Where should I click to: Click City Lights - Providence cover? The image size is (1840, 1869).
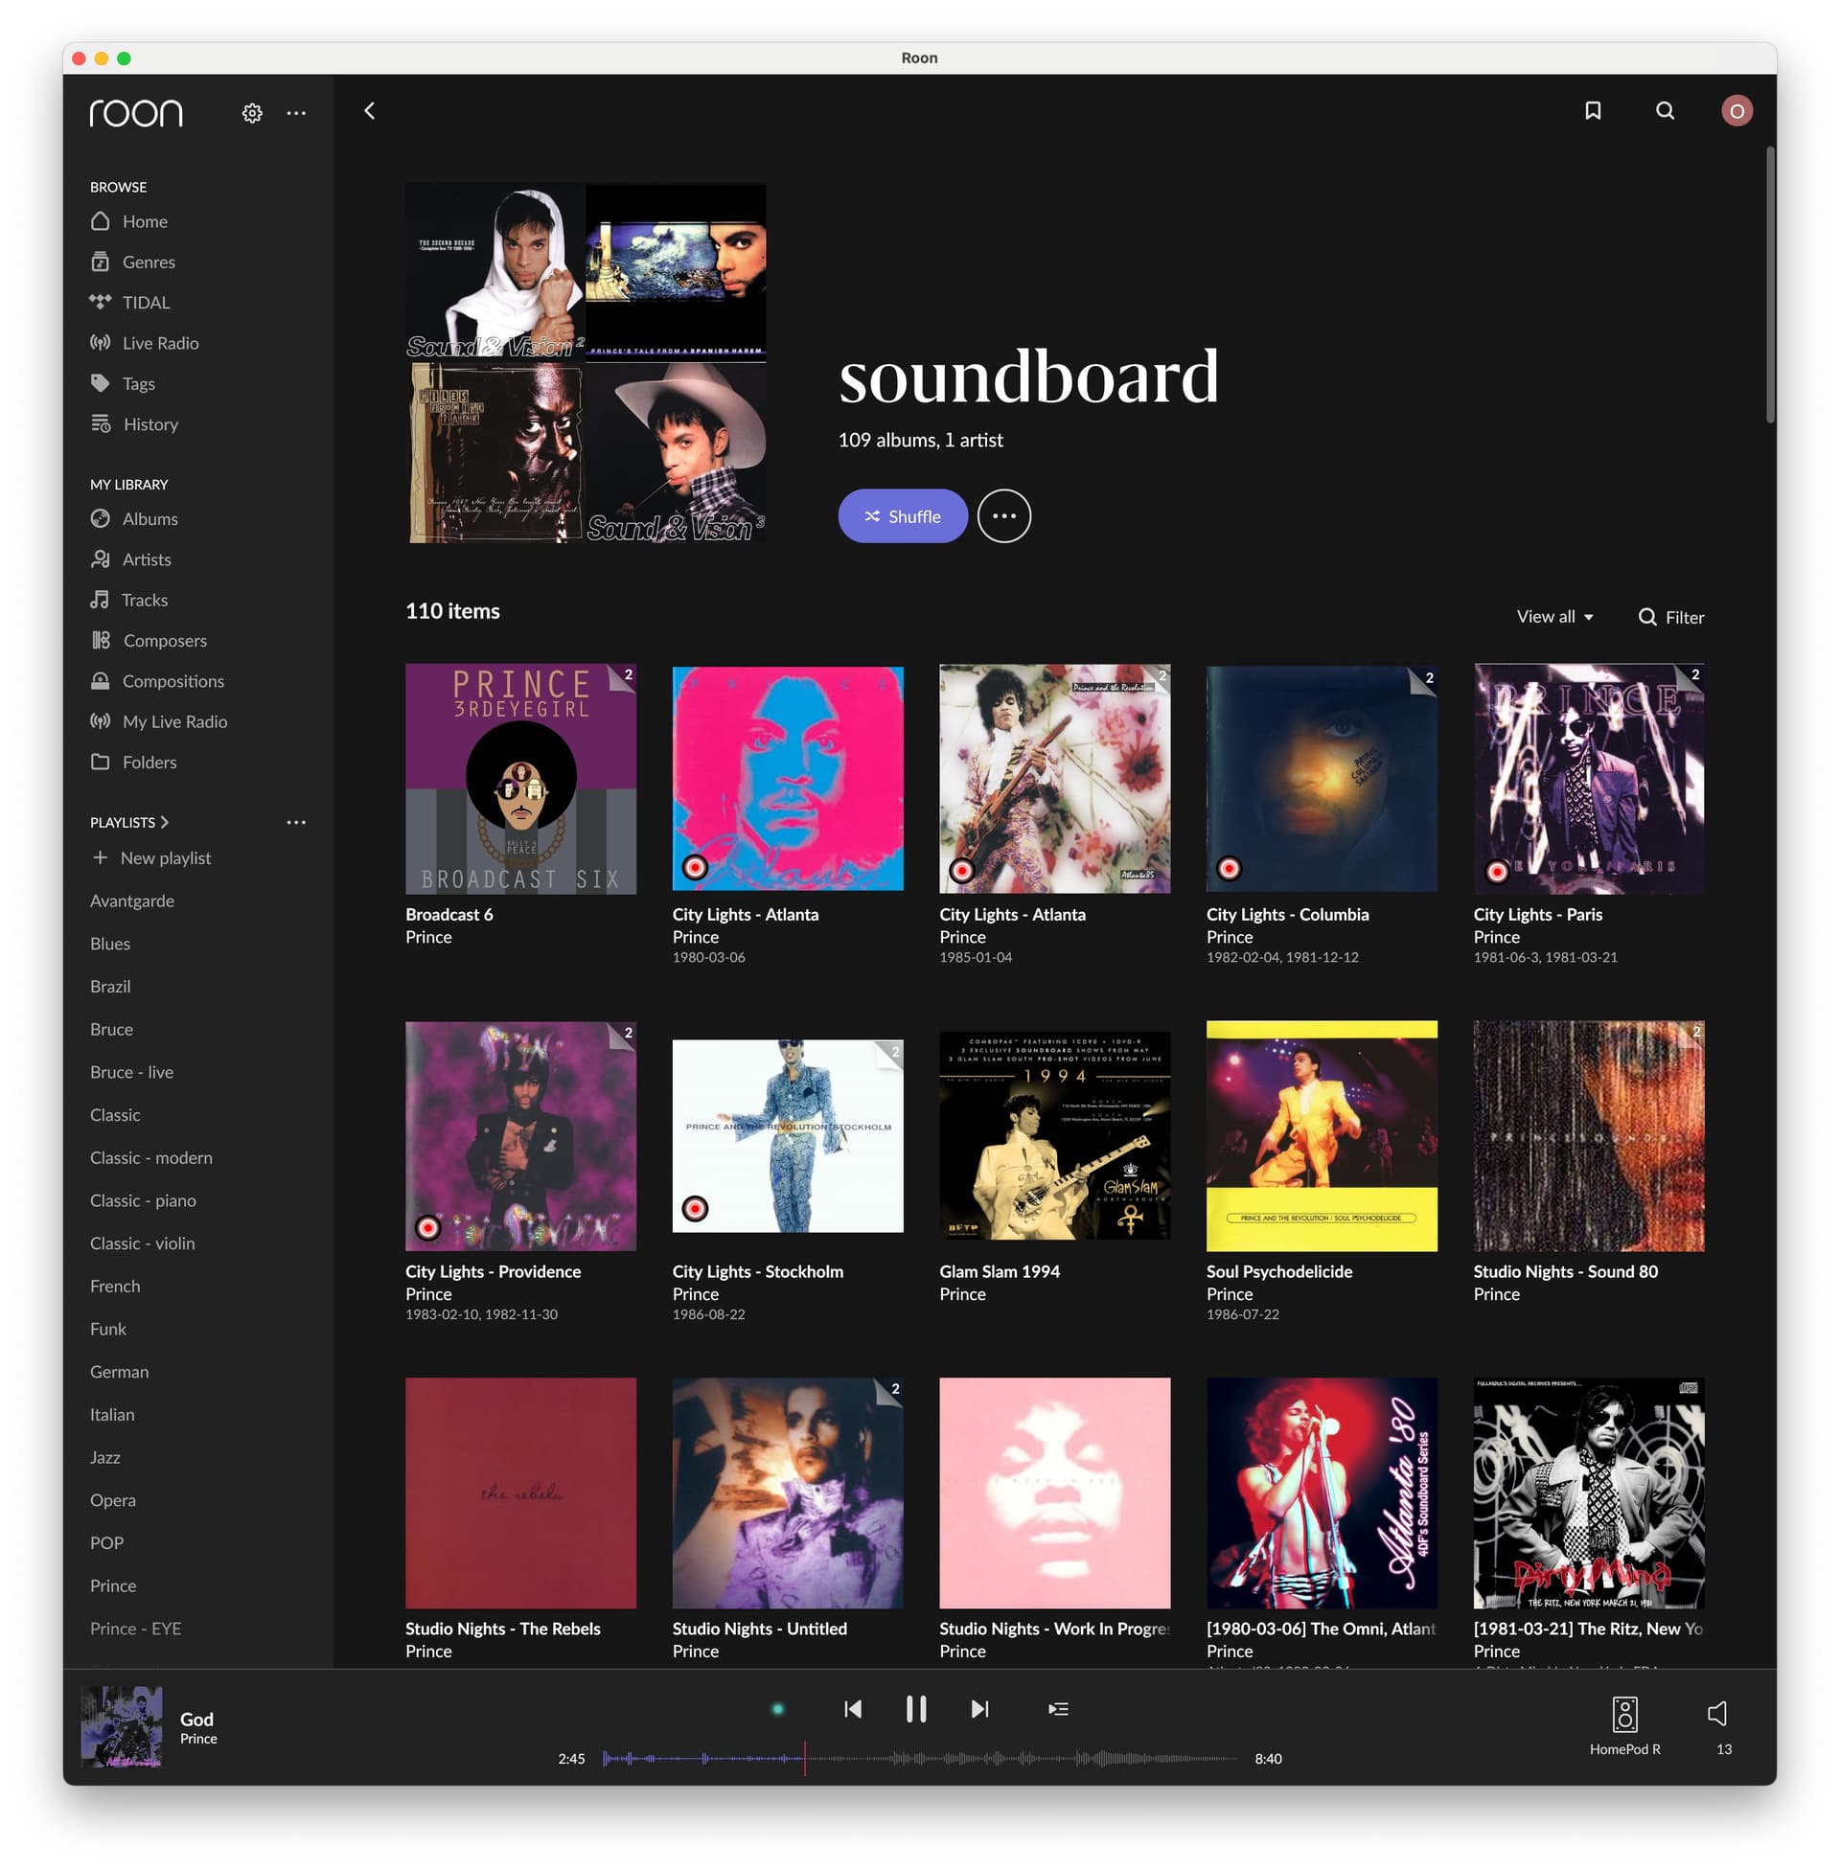[x=521, y=1136]
